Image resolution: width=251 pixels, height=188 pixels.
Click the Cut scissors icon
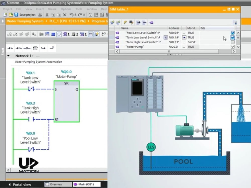(47, 15)
